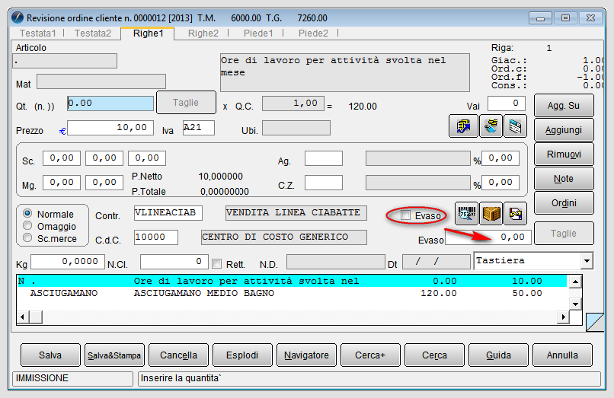The width and height of the screenshot is (614, 398).
Task: Click the list scroll up arrow
Action: 575,282
